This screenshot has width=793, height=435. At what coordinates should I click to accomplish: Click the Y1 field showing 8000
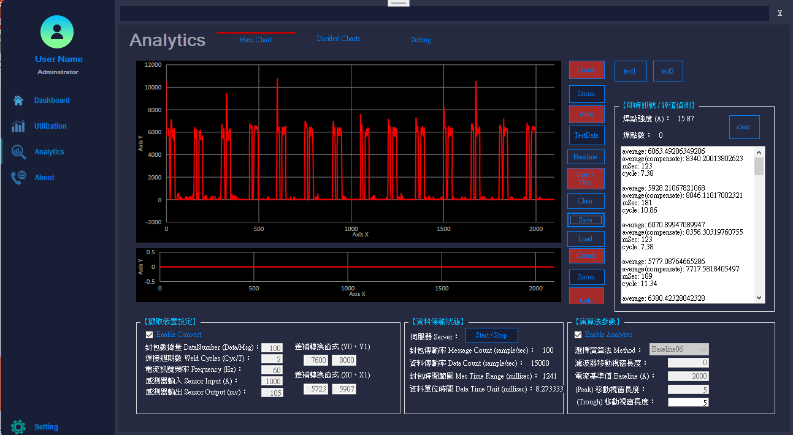[344, 360]
